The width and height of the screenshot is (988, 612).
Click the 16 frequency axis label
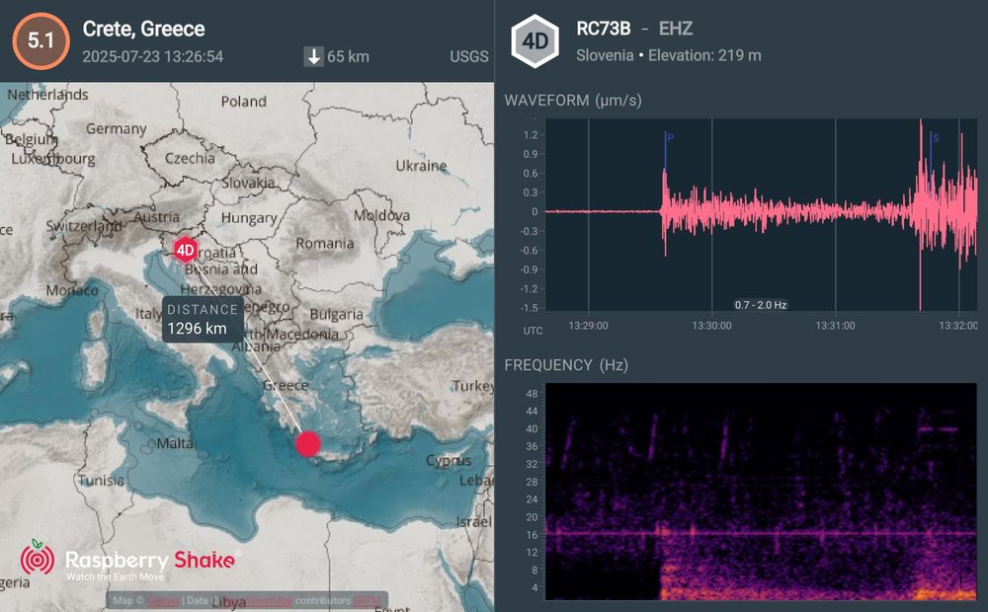click(532, 535)
